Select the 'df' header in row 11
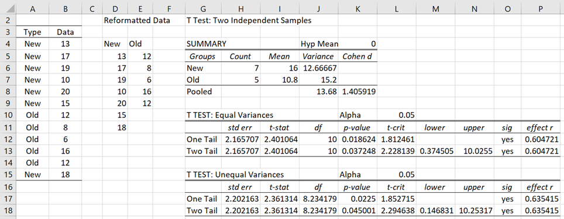The height and width of the screenshot is (219, 564). pos(318,127)
